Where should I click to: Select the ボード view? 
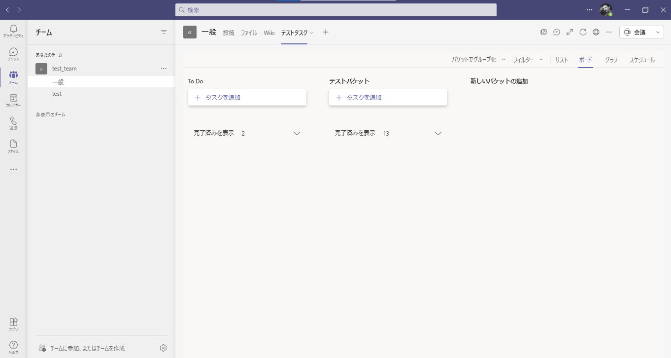pos(586,60)
